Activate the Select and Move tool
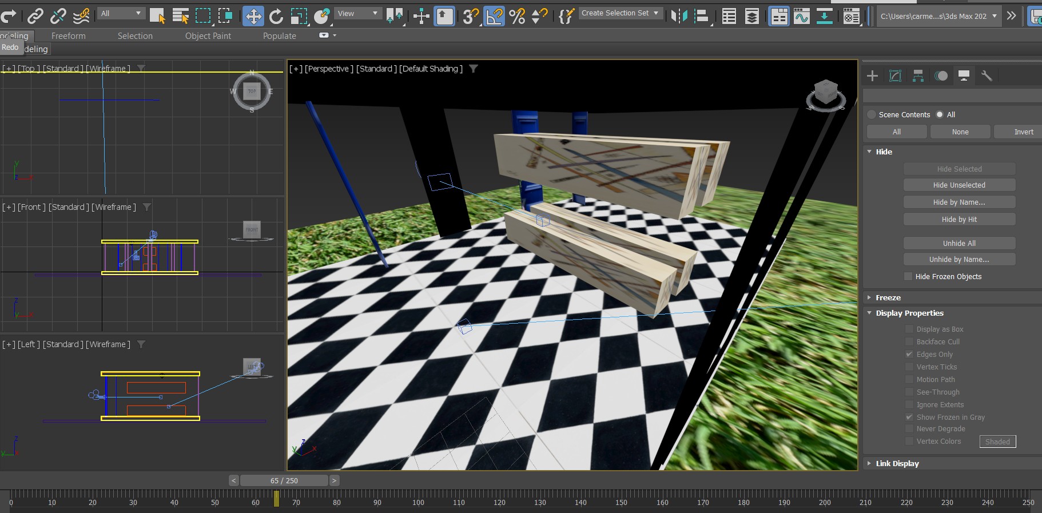 [x=253, y=16]
